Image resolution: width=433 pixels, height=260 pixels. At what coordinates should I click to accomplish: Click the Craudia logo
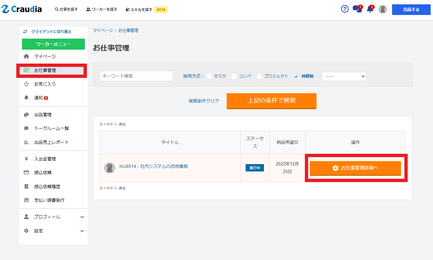(x=22, y=9)
